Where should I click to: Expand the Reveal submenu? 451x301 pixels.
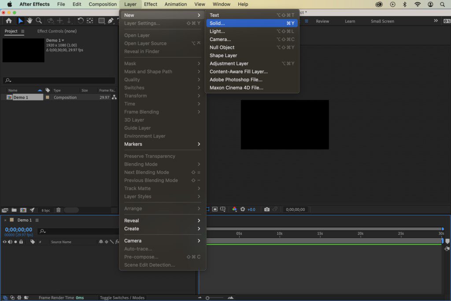click(162, 220)
